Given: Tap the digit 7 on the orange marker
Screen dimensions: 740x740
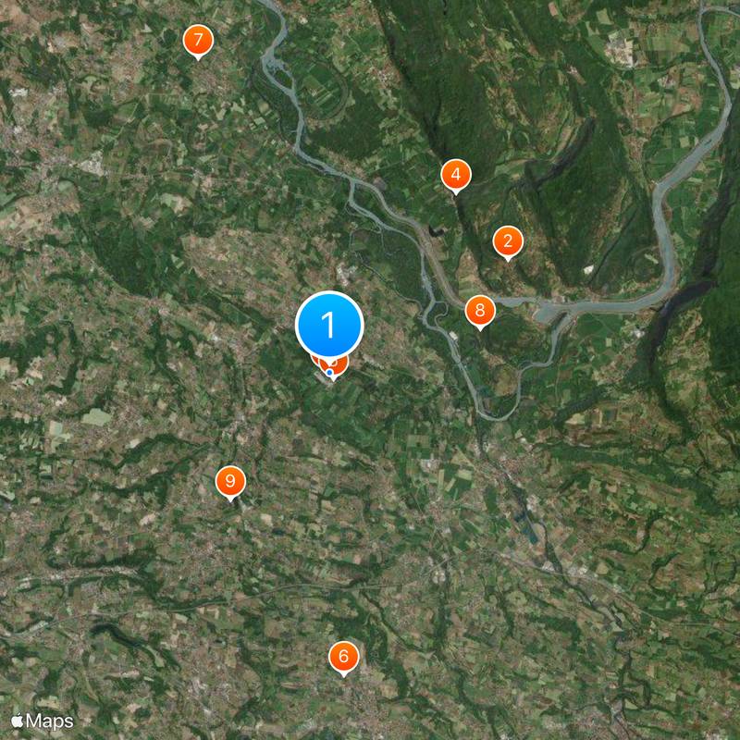Looking at the screenshot, I should pyautogui.click(x=198, y=39).
